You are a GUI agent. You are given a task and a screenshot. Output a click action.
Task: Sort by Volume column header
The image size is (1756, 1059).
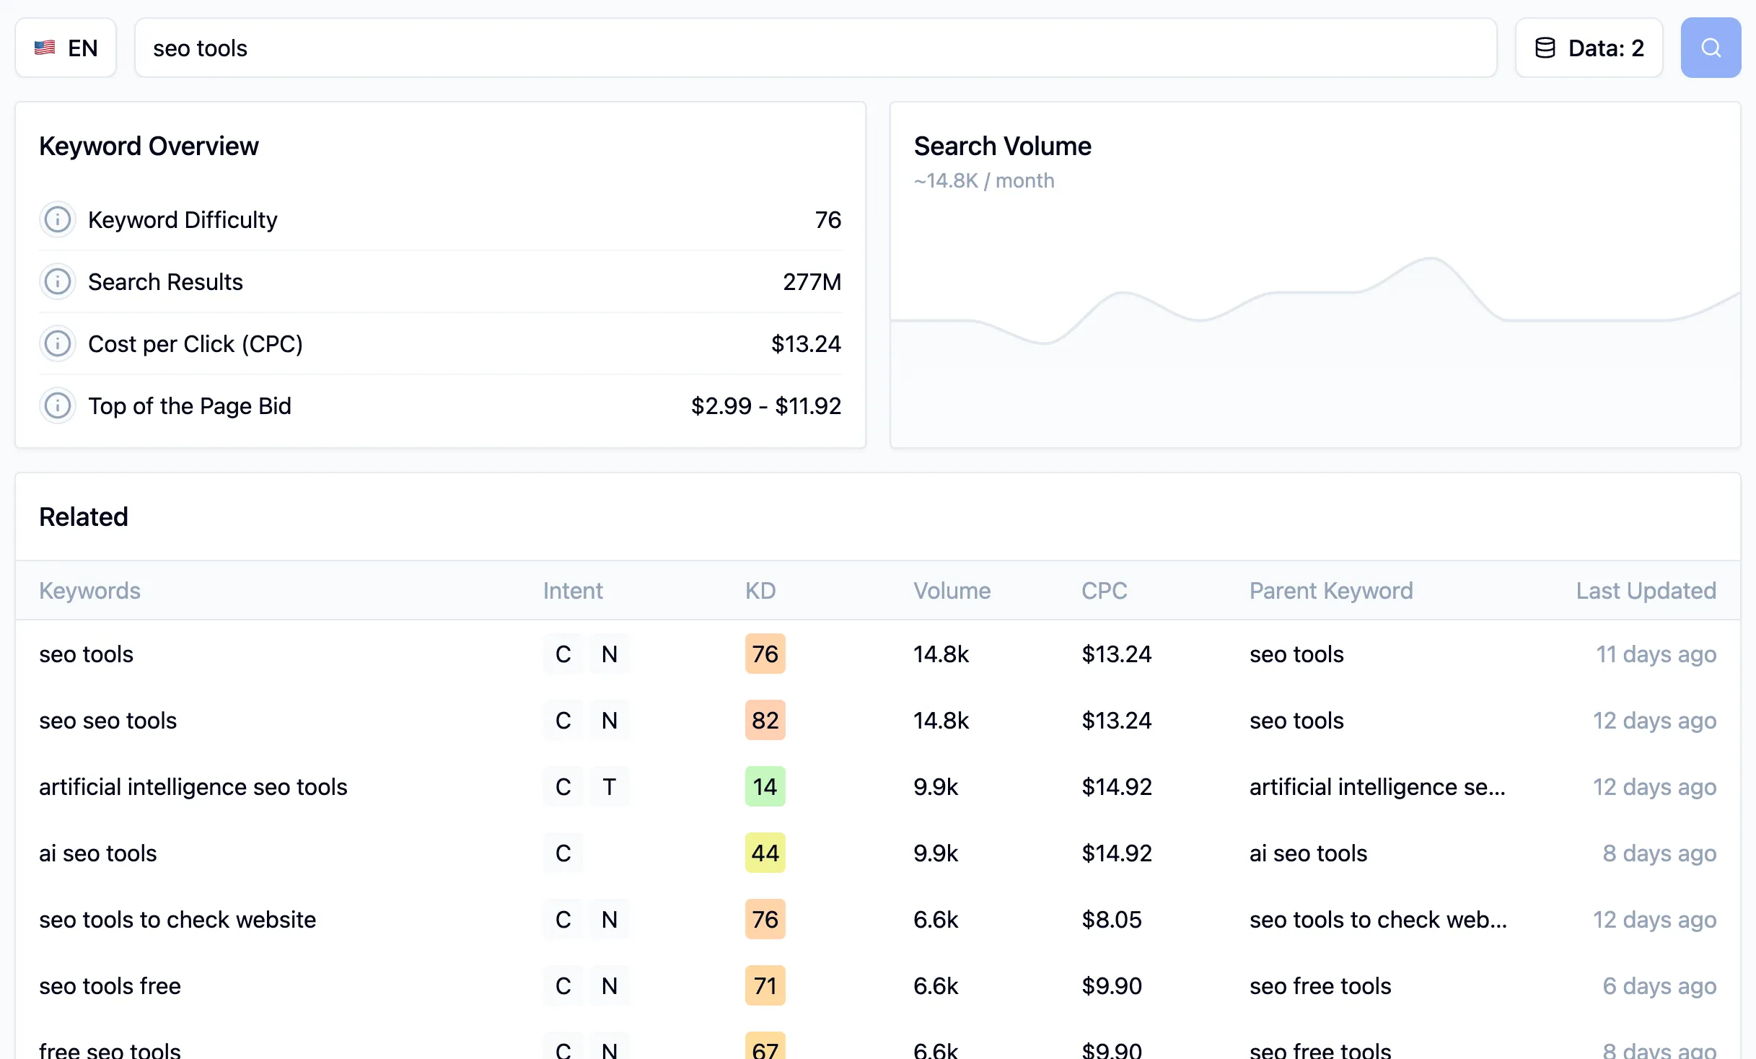tap(952, 591)
